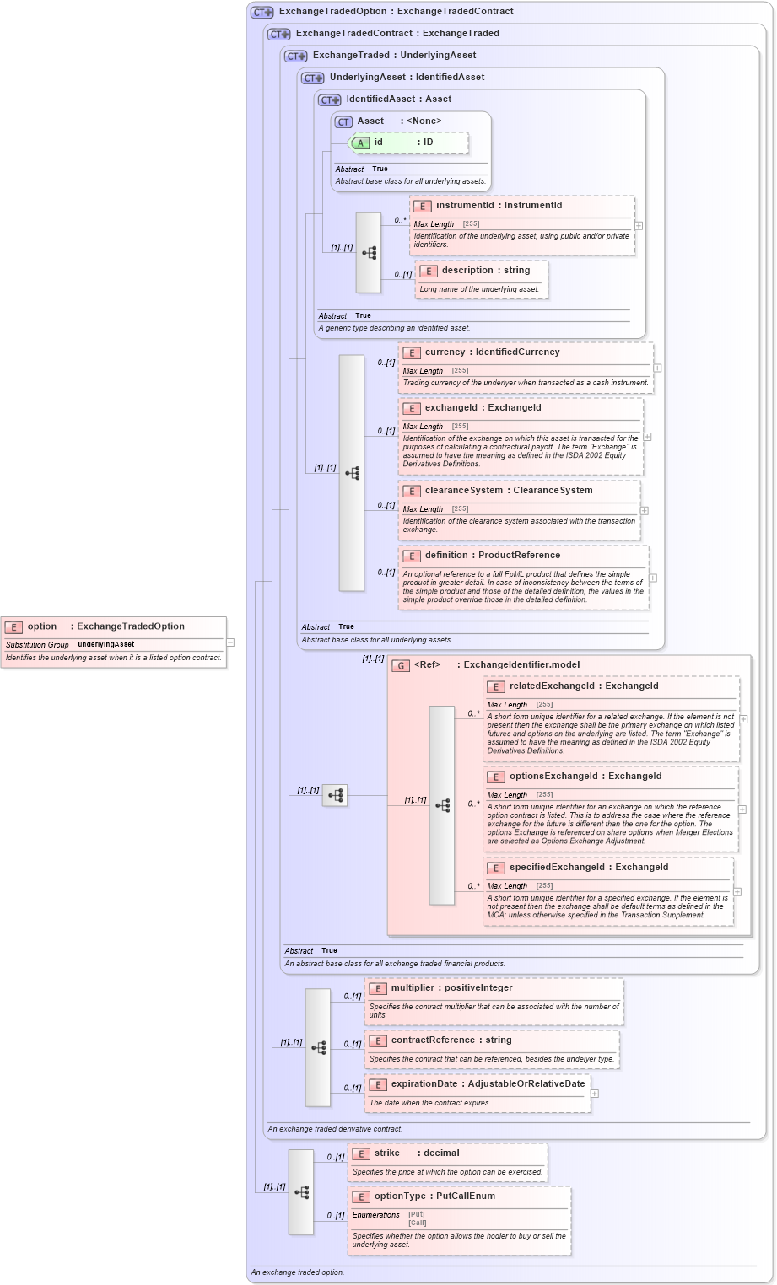Select the underlyingAsset substitution group value

(x=106, y=645)
